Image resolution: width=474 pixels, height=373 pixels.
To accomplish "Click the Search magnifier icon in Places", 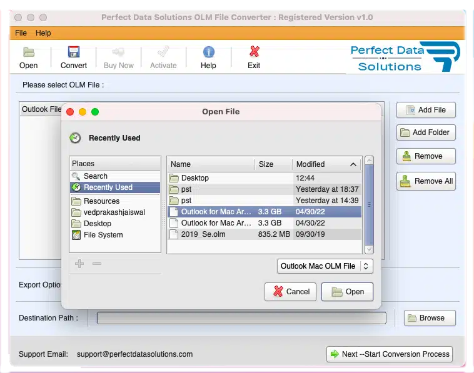I will [76, 176].
